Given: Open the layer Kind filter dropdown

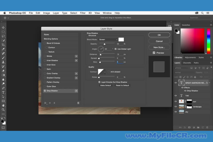Looking at the screenshot, I should [182, 68].
